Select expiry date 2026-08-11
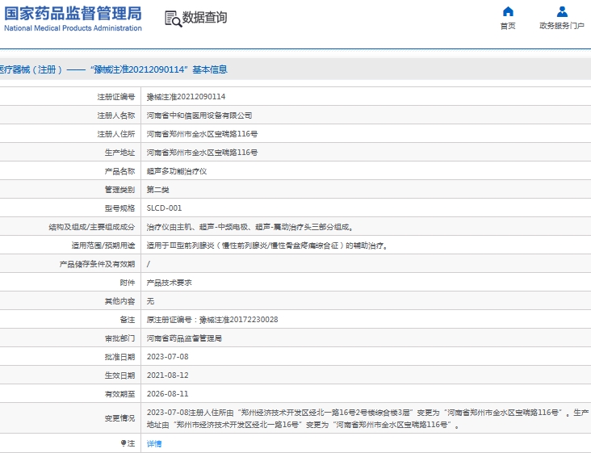This screenshot has height=453, width=591. click(x=167, y=394)
